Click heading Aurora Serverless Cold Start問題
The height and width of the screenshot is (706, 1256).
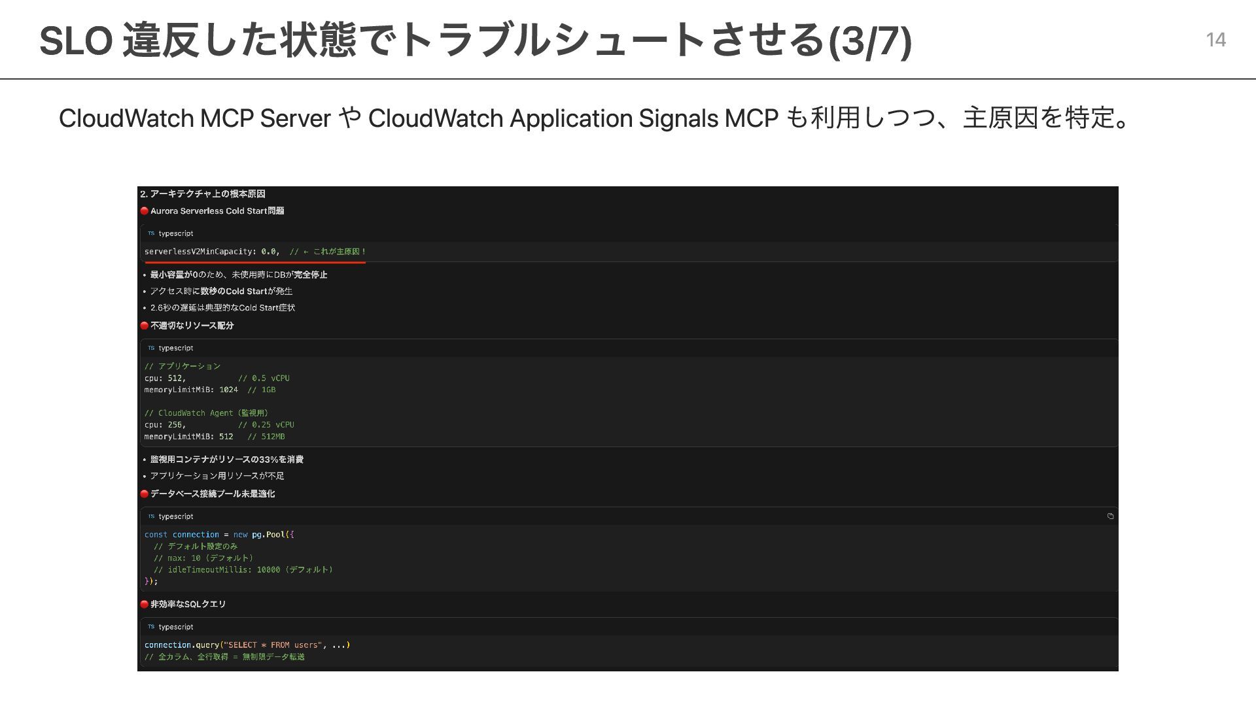(x=217, y=211)
